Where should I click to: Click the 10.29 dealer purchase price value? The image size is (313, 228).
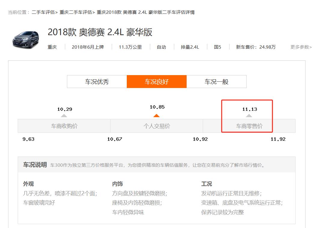pos(65,109)
